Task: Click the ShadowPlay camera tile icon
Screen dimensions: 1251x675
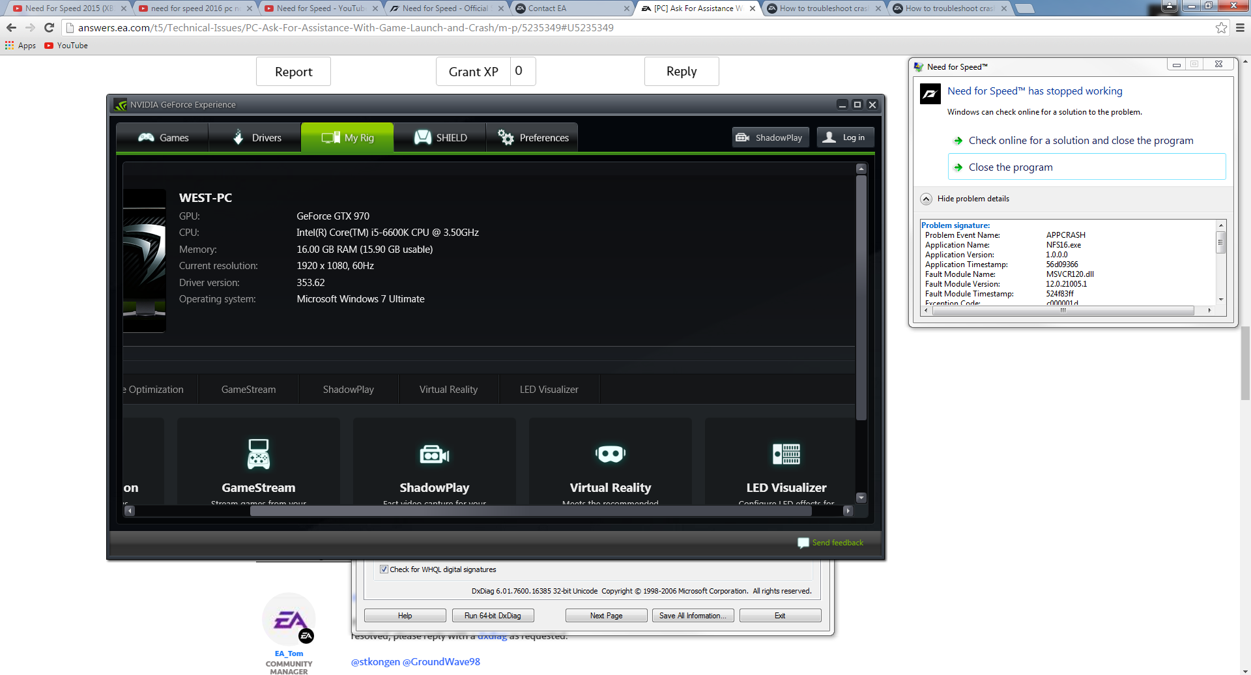Action: pos(435,454)
